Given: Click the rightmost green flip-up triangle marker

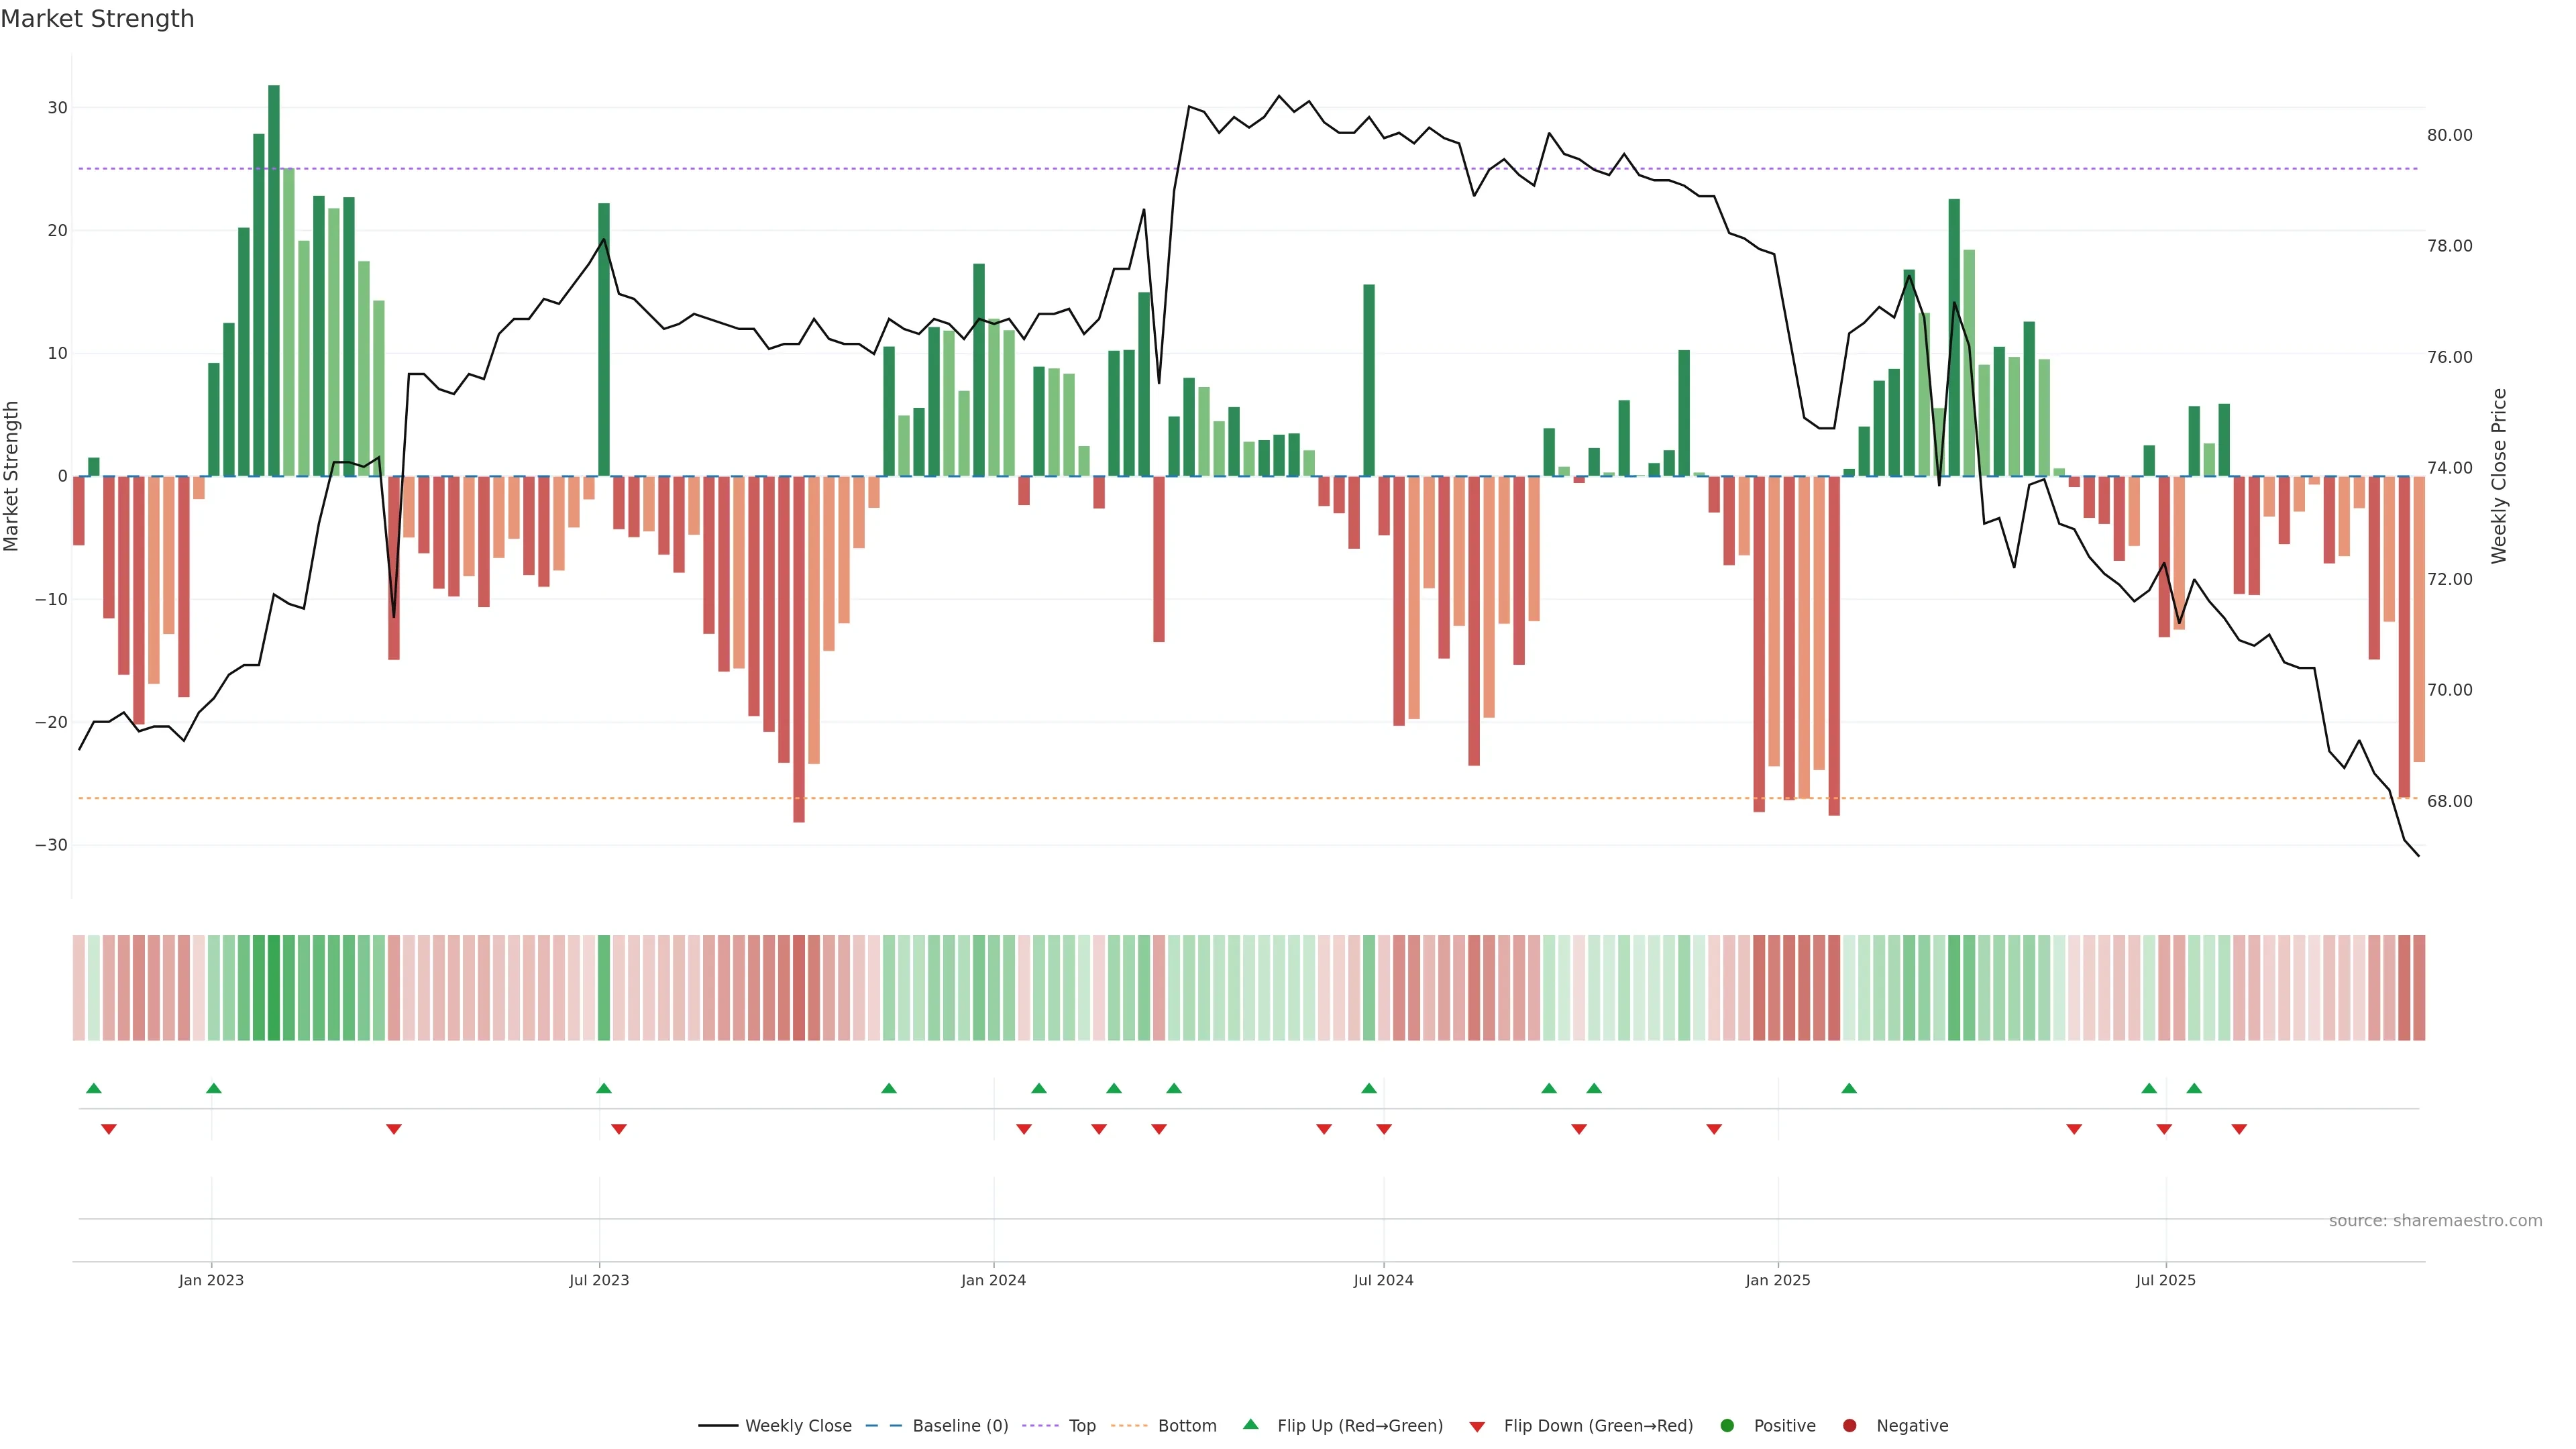Looking at the screenshot, I should tap(2194, 1088).
